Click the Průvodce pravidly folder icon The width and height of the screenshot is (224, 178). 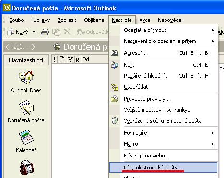coord(115,99)
